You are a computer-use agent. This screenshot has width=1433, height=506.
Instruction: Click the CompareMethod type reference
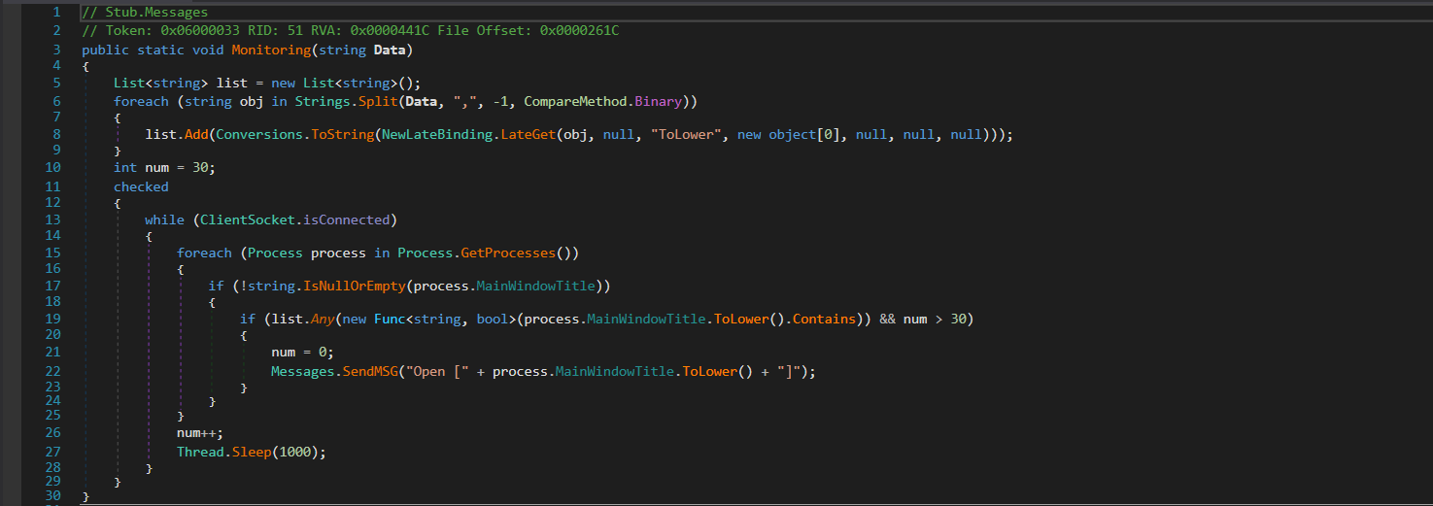(x=575, y=101)
